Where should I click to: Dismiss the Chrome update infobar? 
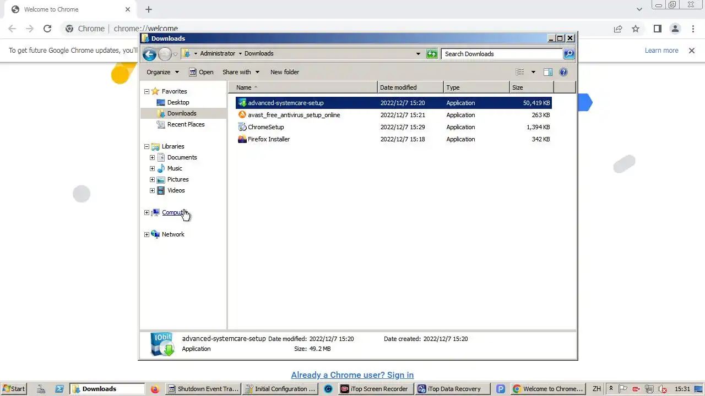click(x=692, y=51)
